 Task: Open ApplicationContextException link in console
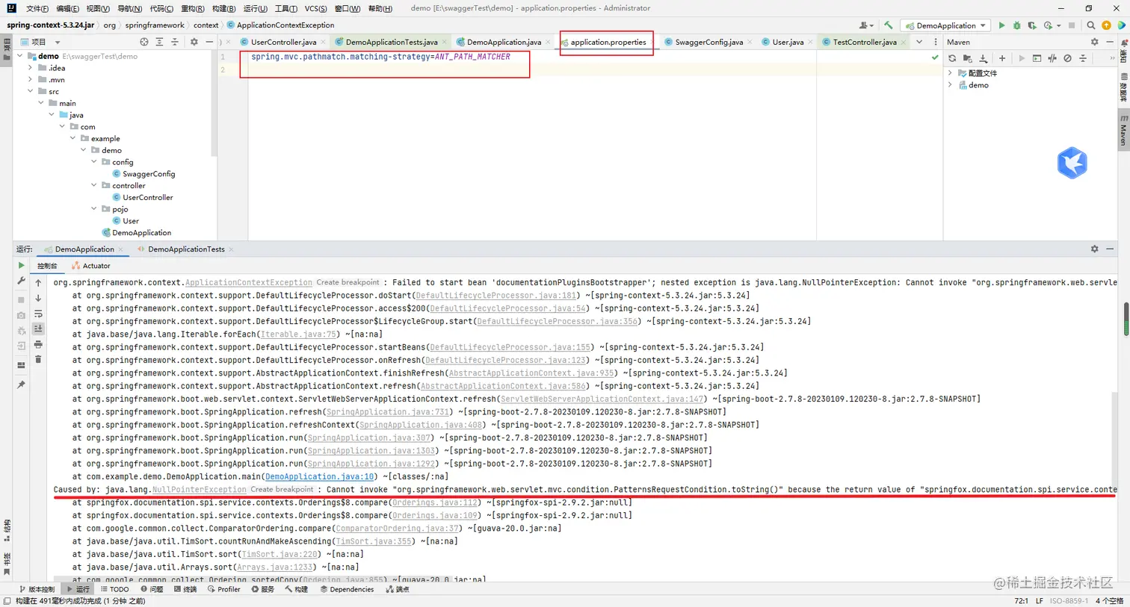coord(248,282)
